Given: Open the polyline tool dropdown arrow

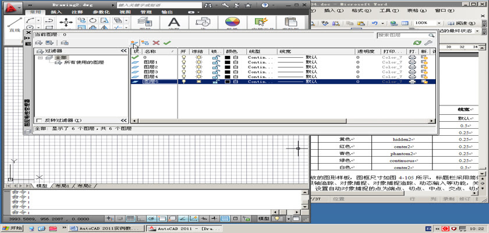Looking at the screenshot, I should [38, 20].
